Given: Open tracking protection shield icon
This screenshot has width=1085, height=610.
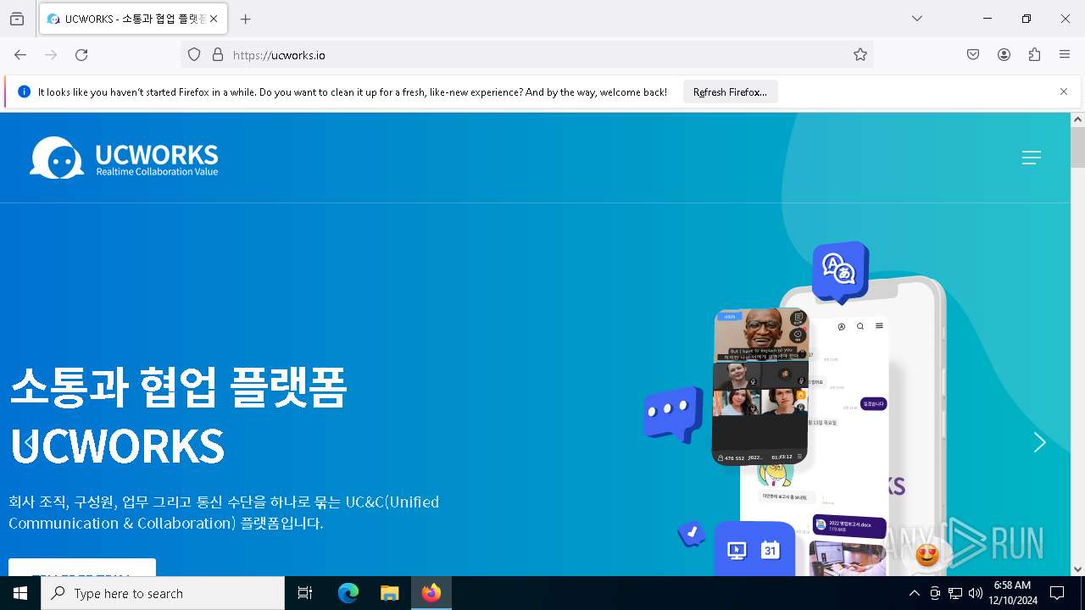Looking at the screenshot, I should [x=194, y=55].
